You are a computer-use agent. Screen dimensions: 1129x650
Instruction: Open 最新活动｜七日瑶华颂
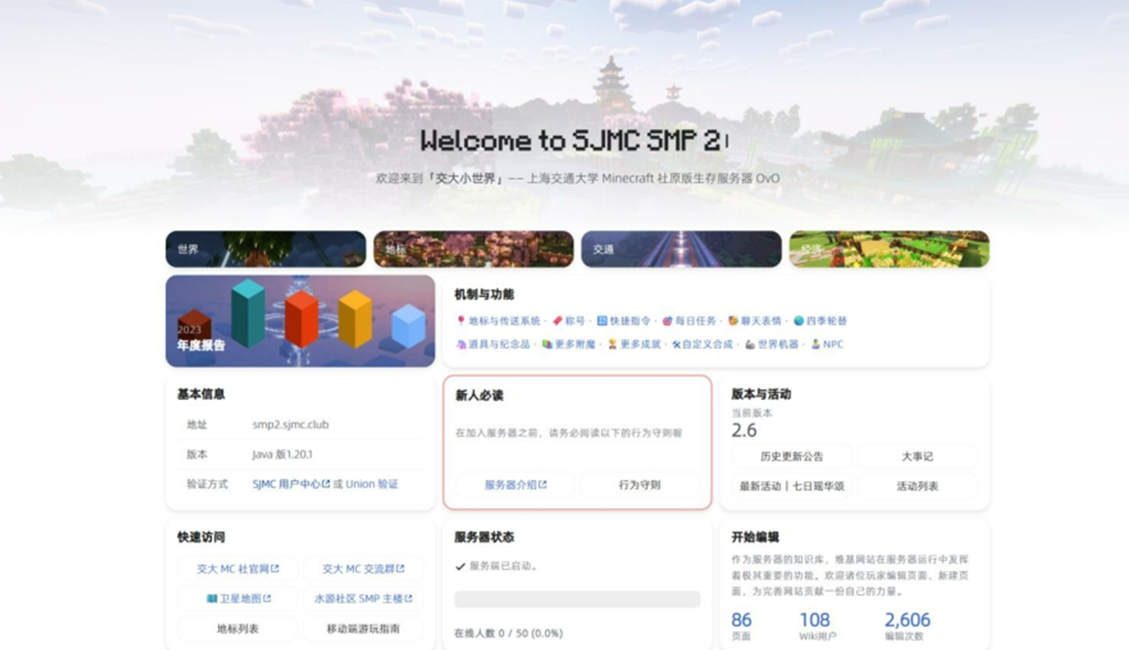click(792, 486)
